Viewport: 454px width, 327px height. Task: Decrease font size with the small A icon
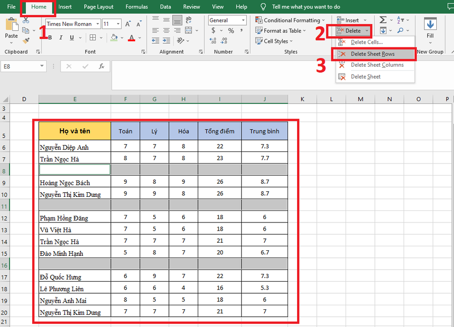point(139,24)
